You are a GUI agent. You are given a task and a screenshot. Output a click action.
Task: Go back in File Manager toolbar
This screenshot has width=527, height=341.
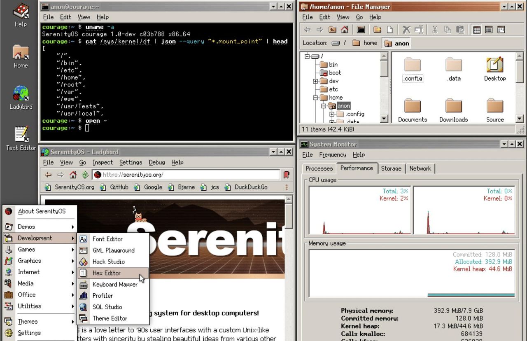coord(307,30)
